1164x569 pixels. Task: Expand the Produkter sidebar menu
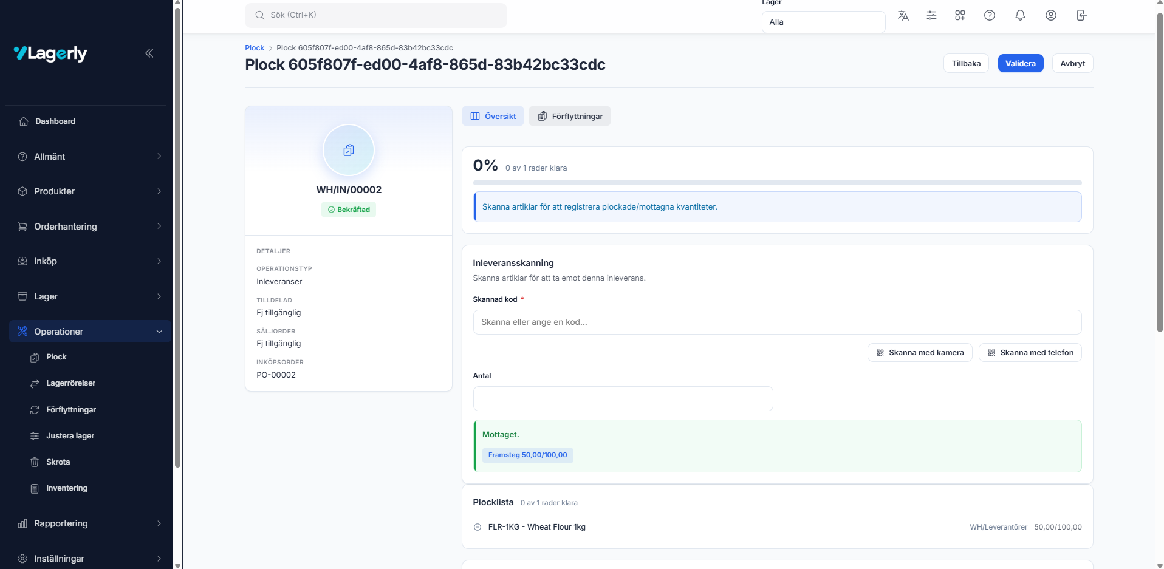pyautogui.click(x=89, y=191)
